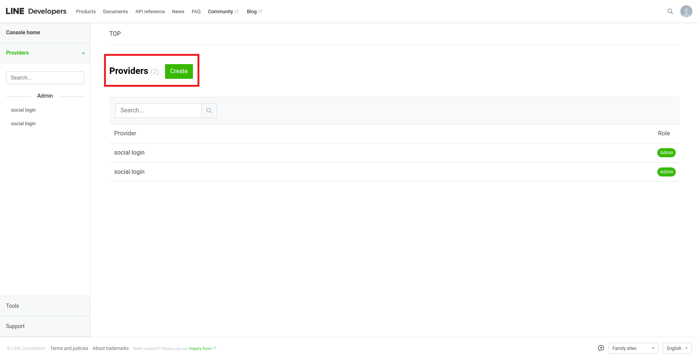Click the TOP breadcrumb

click(x=115, y=34)
